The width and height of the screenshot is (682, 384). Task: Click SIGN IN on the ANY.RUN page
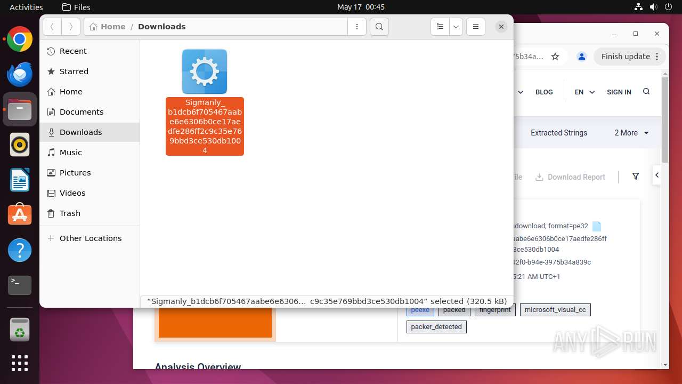pyautogui.click(x=619, y=92)
